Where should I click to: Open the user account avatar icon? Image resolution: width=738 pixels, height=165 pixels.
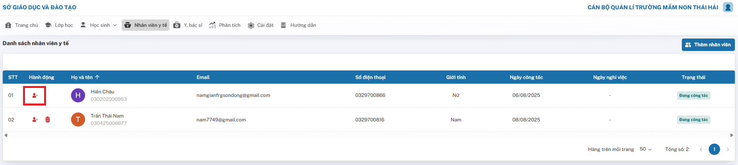728,7
